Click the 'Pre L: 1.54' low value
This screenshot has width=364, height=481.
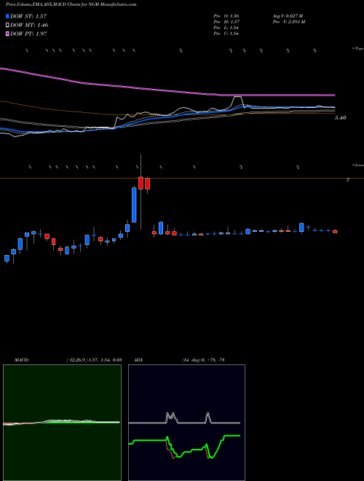[x=226, y=28]
